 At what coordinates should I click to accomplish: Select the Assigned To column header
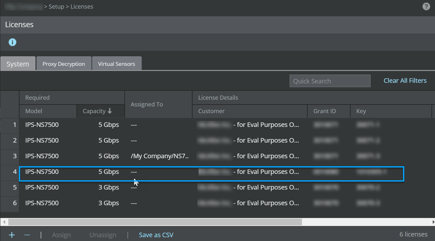tap(158, 104)
